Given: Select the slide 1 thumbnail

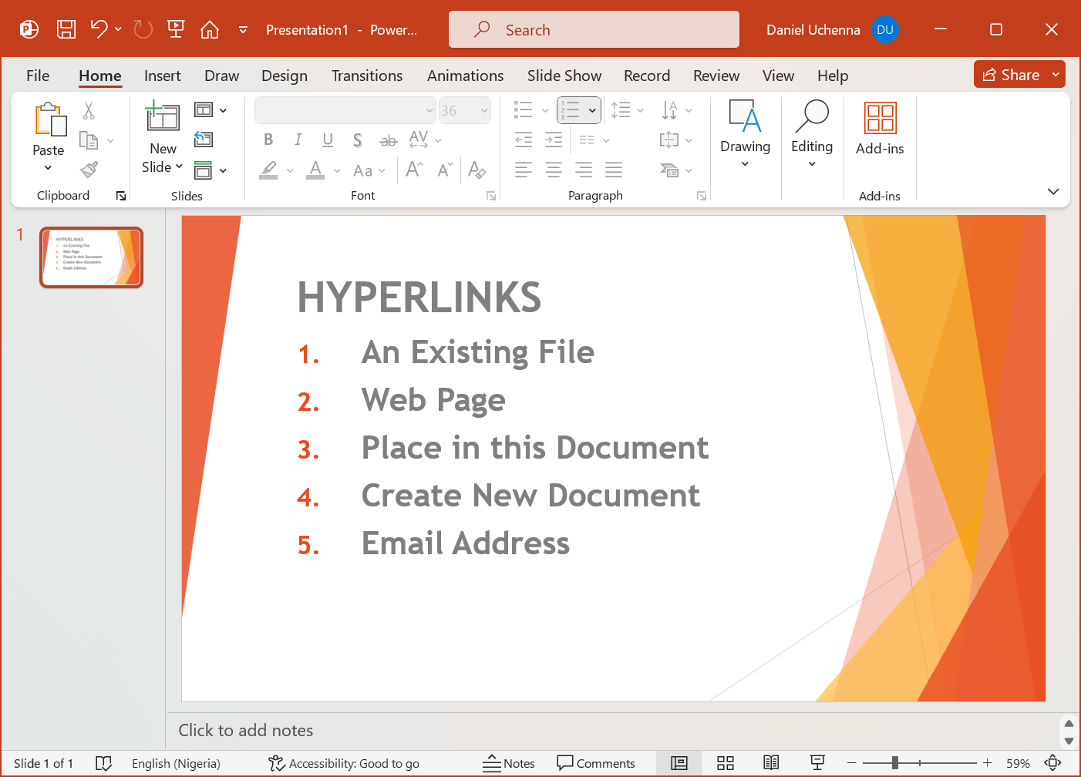Looking at the screenshot, I should 91,257.
